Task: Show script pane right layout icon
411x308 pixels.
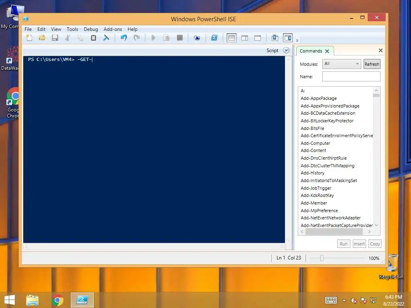Action: point(244,38)
